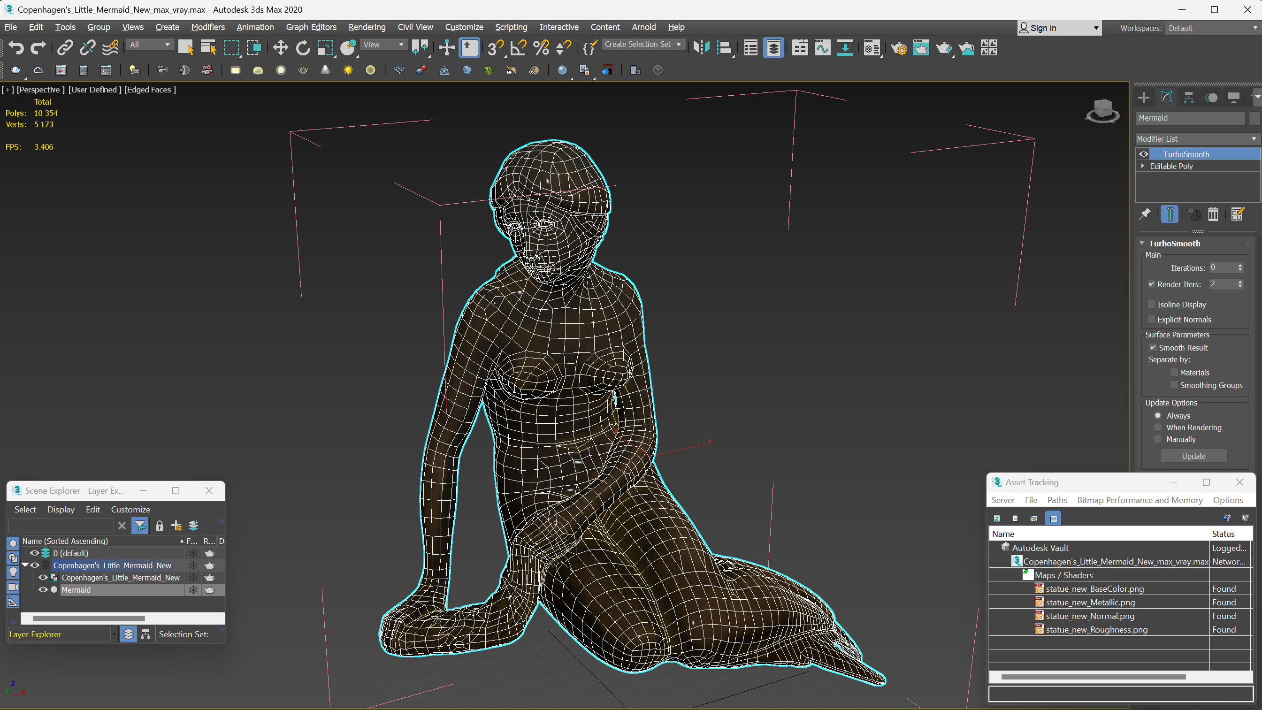Open the Sign In dropdown
1262x710 pixels.
click(x=1059, y=28)
